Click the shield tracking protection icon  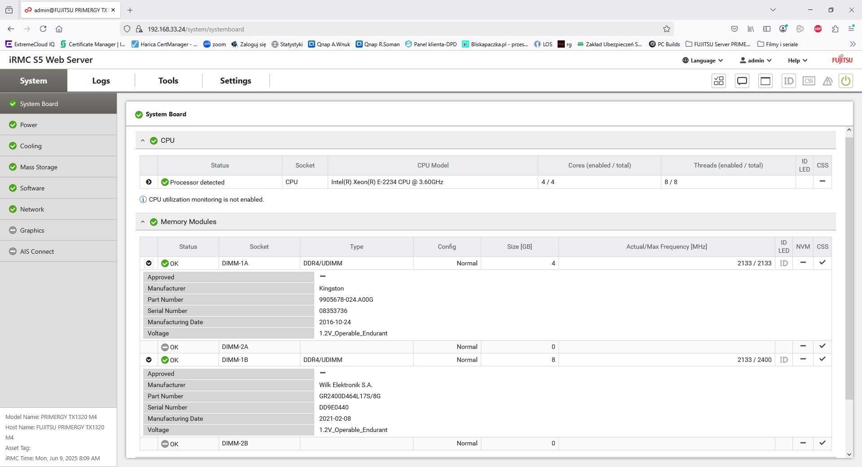(x=127, y=29)
